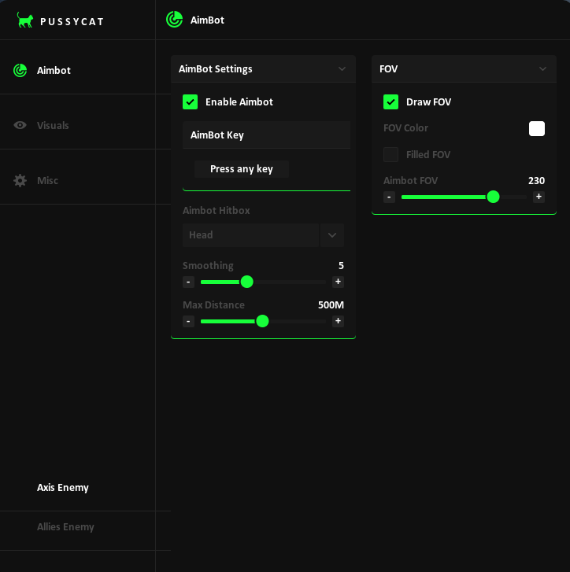The width and height of the screenshot is (570, 572).
Task: Toggle the Enable Aimbot checkbox
Action: pos(190,101)
